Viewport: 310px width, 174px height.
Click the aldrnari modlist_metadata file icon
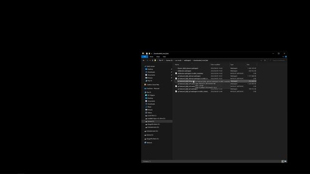[x=176, y=78]
